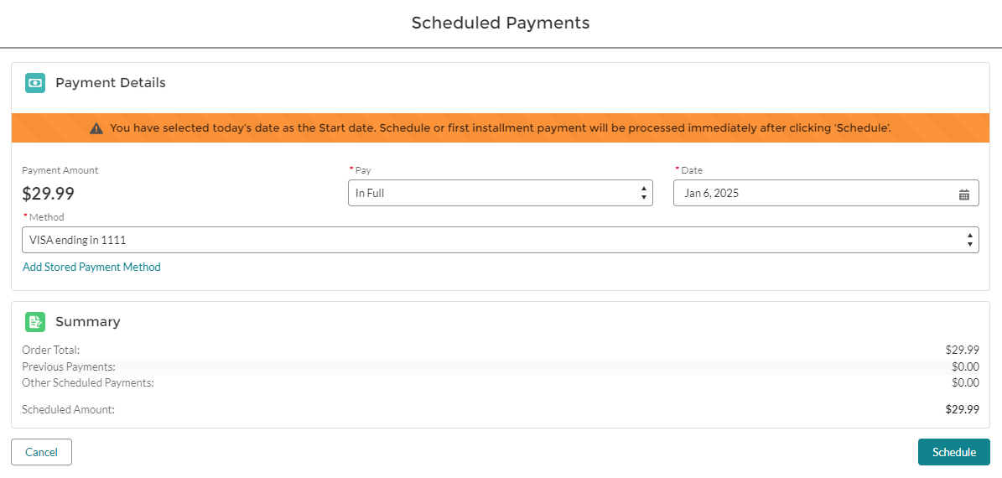Click the orange start date warning message

(500, 128)
